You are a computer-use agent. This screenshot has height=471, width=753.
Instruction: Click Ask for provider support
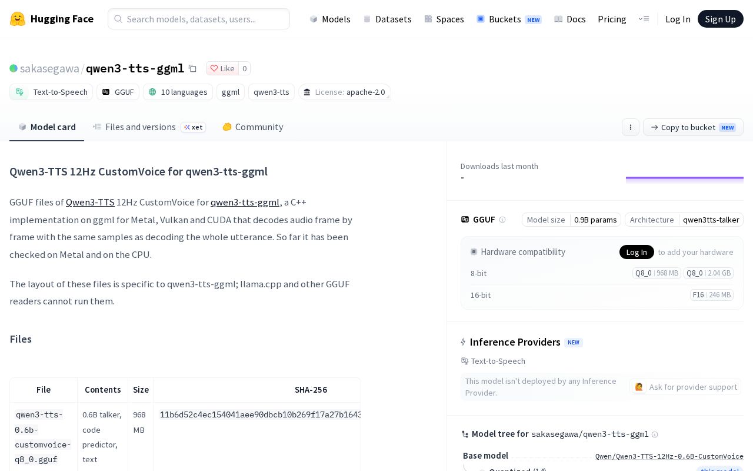tap(685, 387)
